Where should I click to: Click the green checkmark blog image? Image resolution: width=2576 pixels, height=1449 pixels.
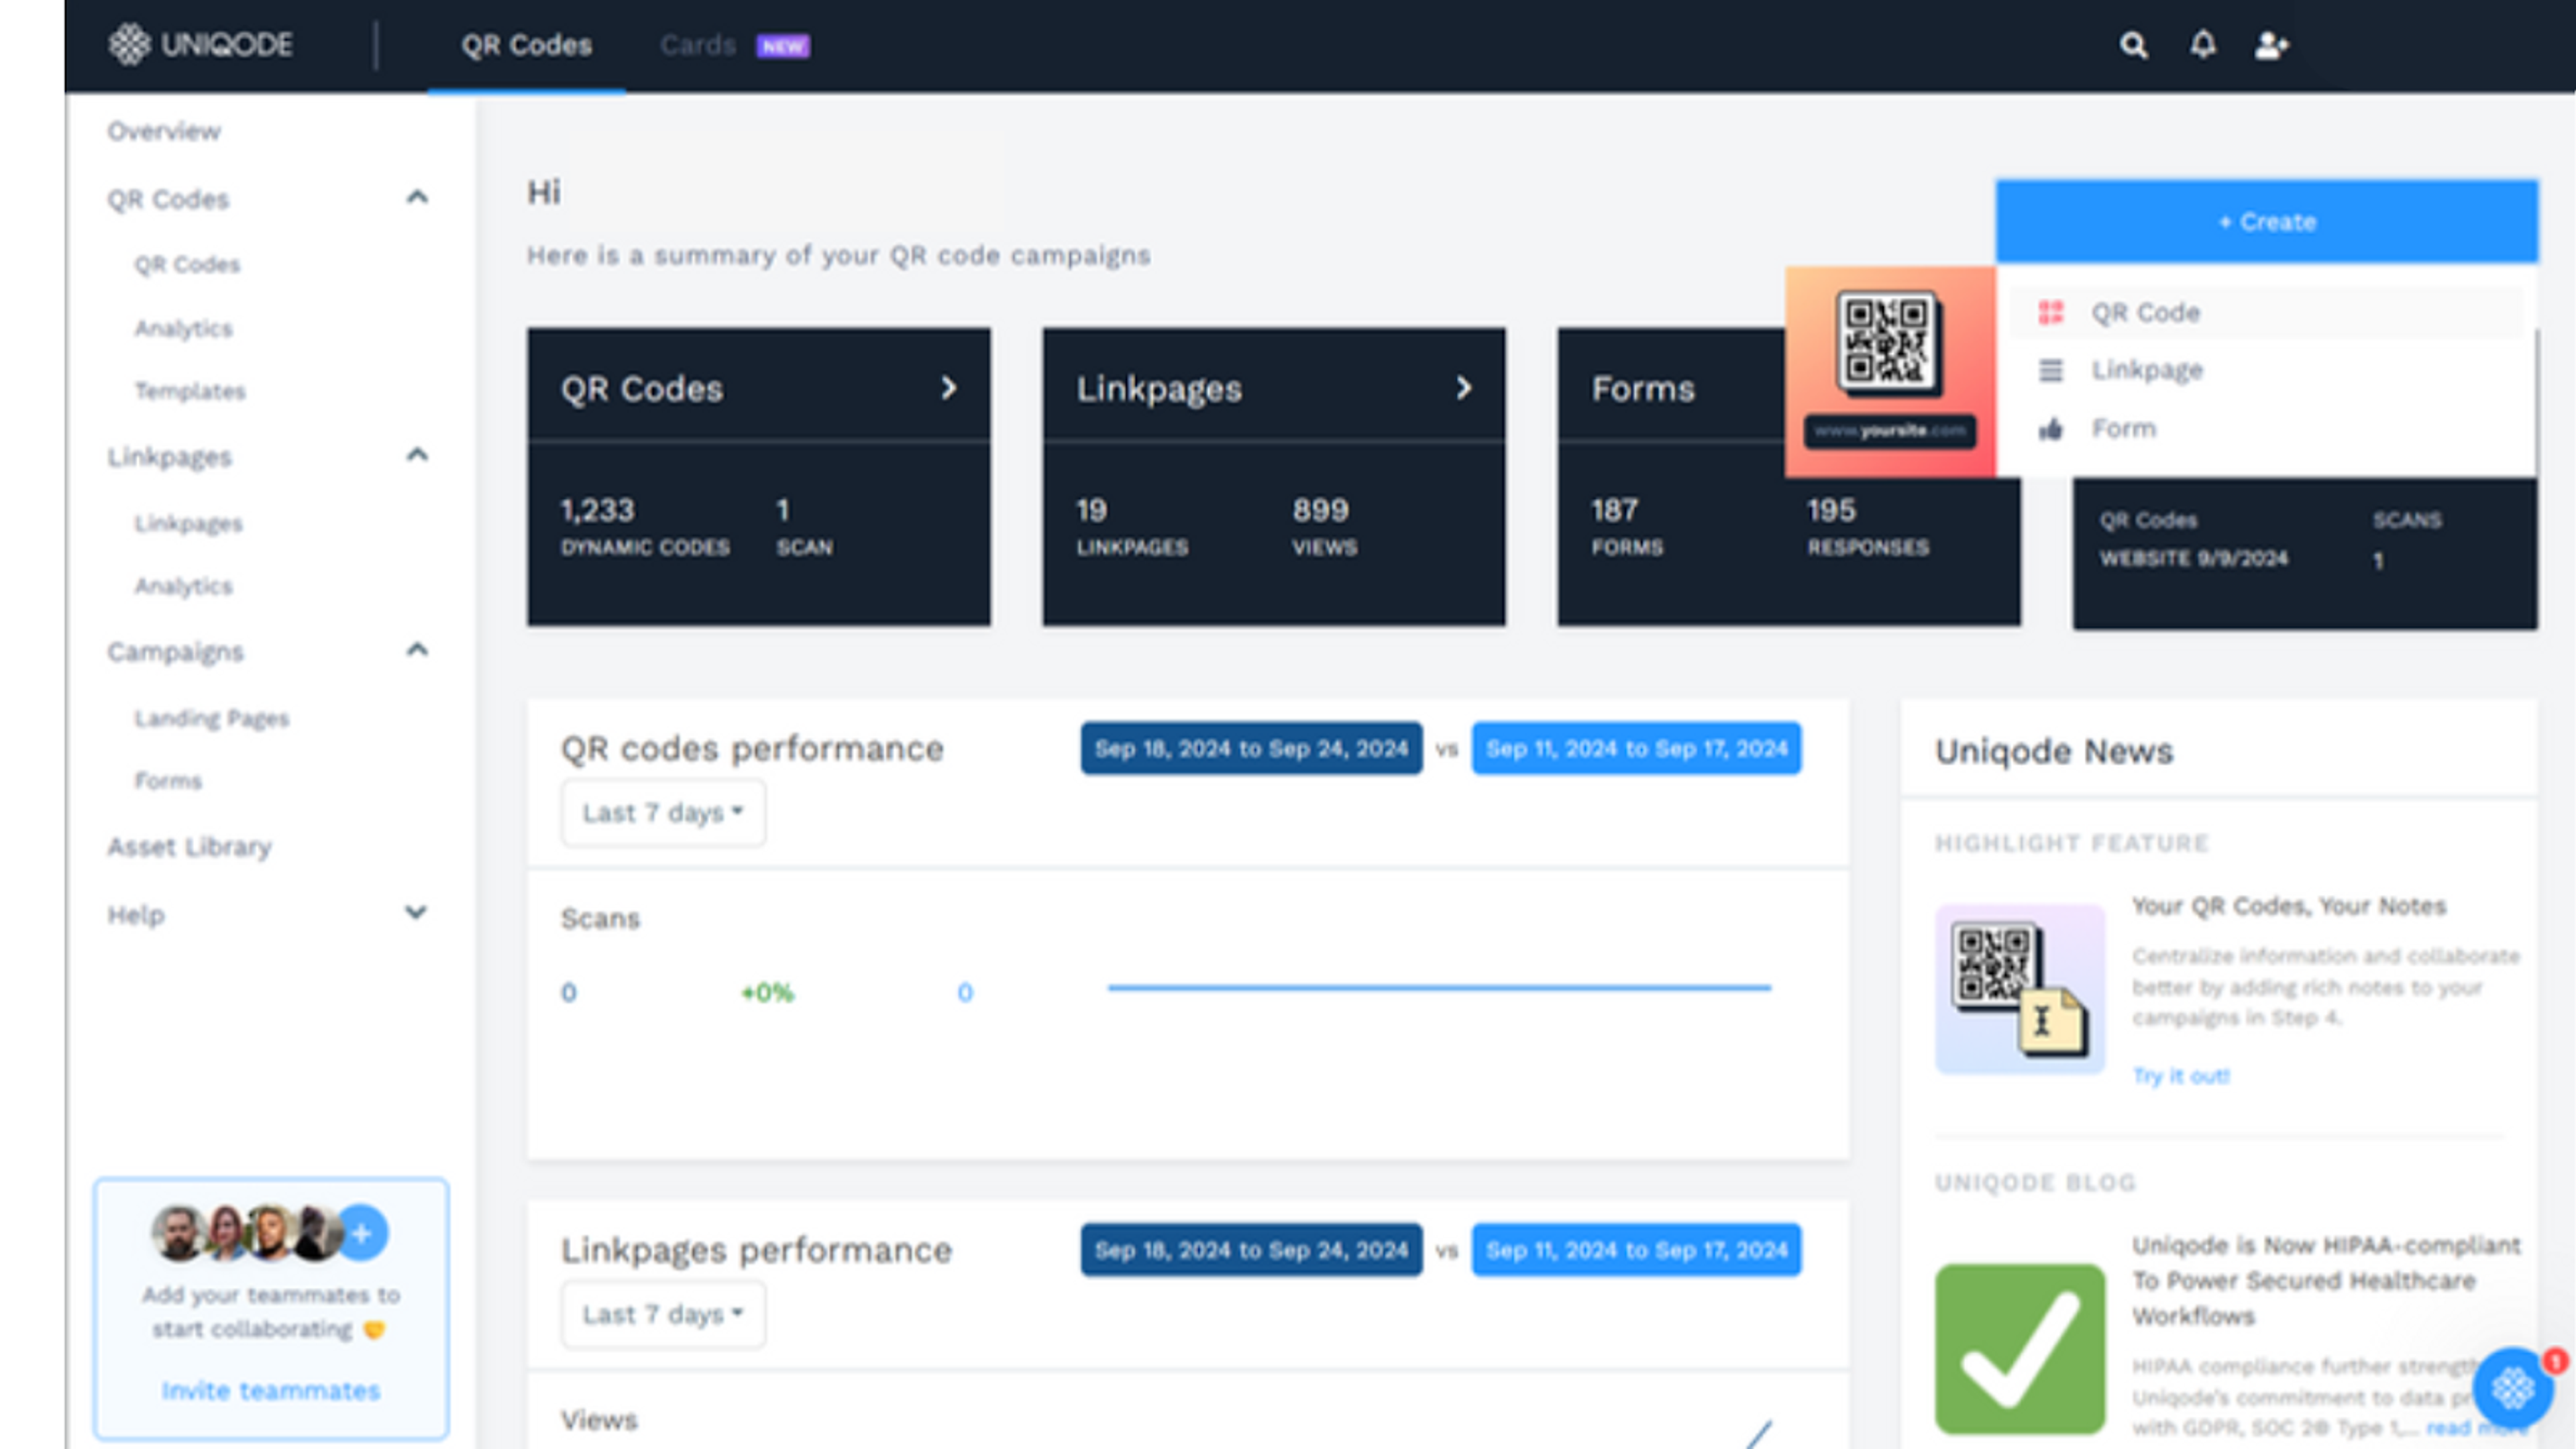2020,1349
